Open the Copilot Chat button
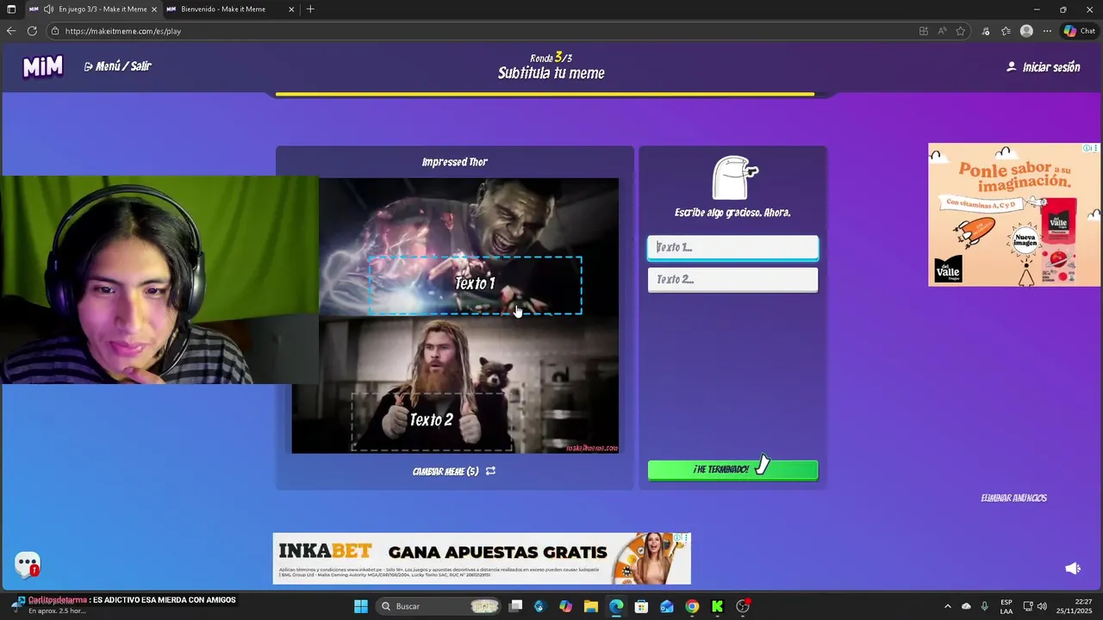This screenshot has width=1103, height=620. coord(1079,31)
